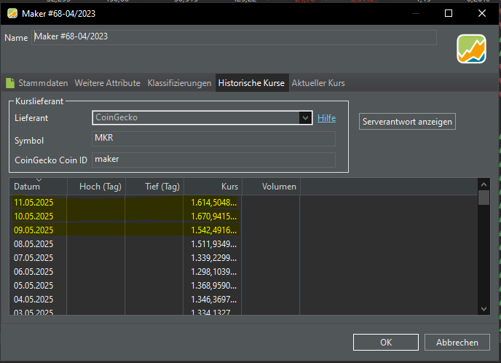The height and width of the screenshot is (363, 501).
Task: Click the table scrollbar down arrow
Action: point(484,309)
